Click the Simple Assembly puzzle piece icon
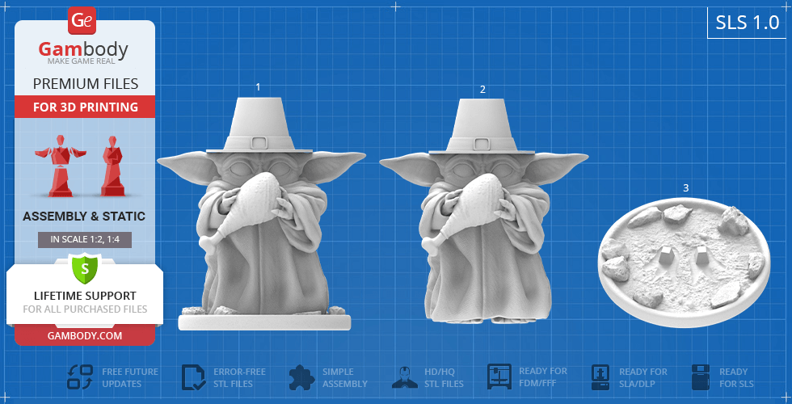The width and height of the screenshot is (792, 404). pyautogui.click(x=301, y=377)
